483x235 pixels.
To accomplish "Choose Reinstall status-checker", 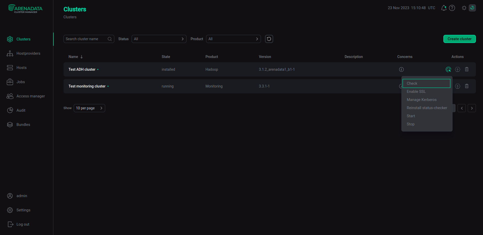I will [x=426, y=108].
